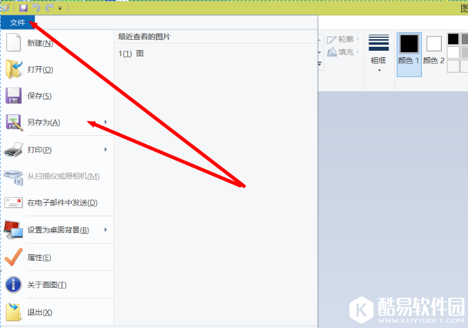Click the 文件 file tab
468x328 pixels.
17,22
